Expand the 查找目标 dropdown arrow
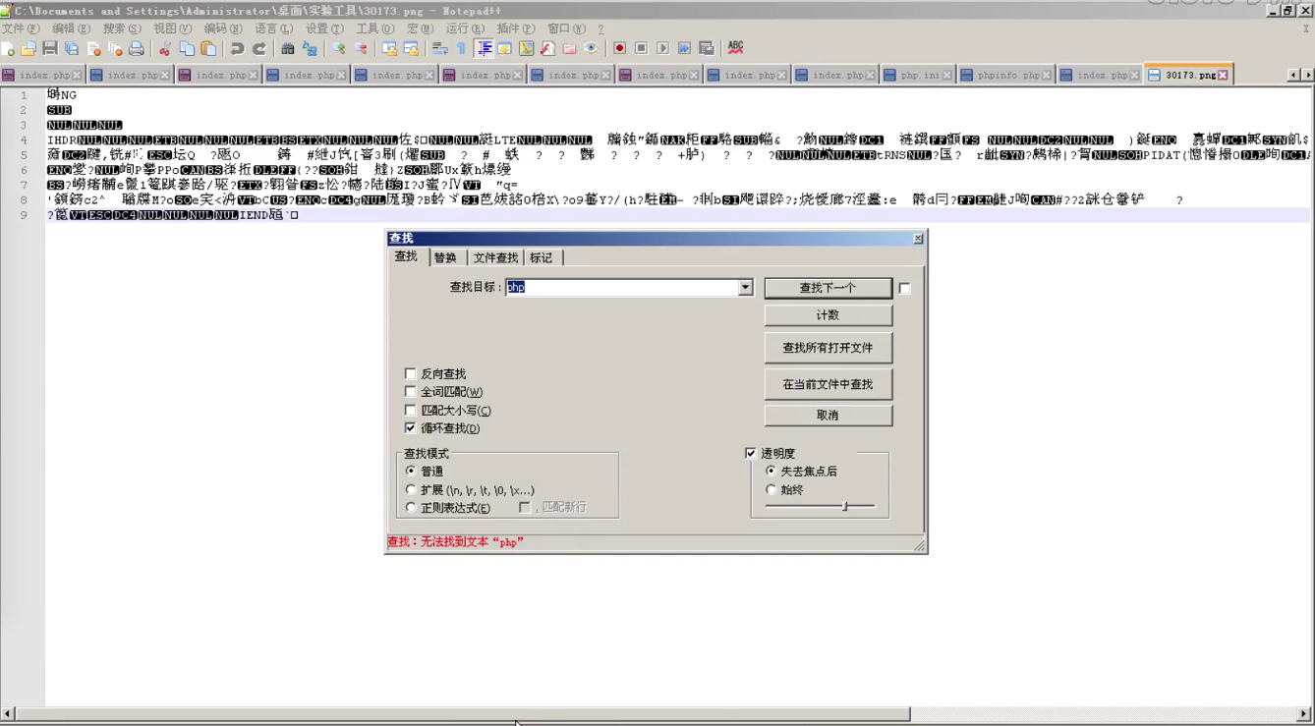 pyautogui.click(x=745, y=288)
